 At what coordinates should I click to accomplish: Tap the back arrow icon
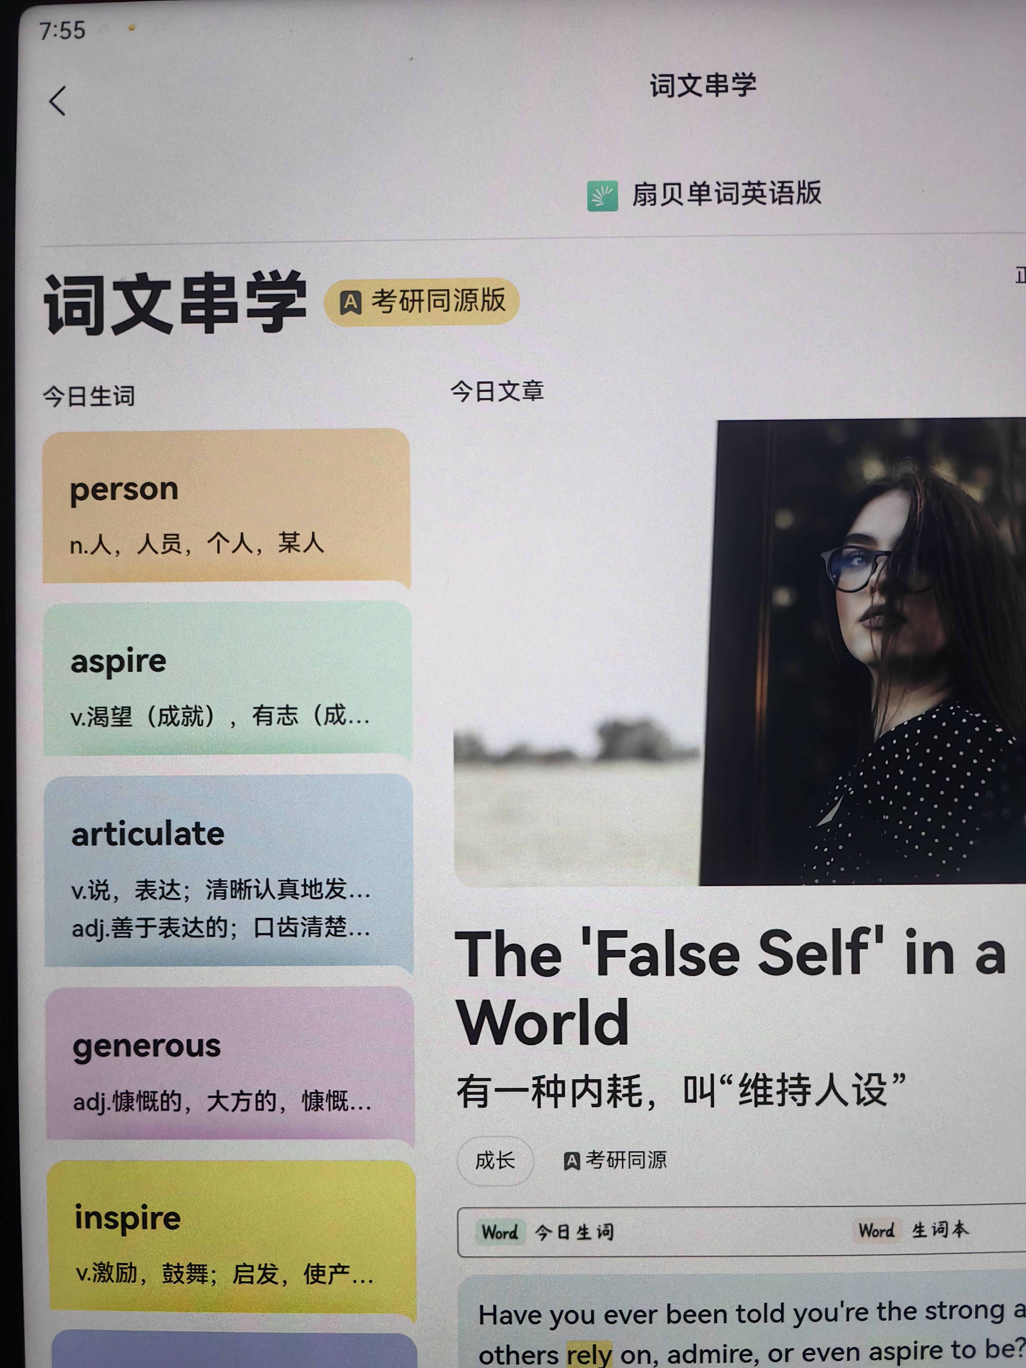[x=57, y=101]
